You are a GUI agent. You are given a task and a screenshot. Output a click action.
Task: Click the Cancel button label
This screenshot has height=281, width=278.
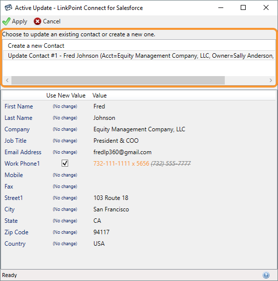[x=52, y=21]
